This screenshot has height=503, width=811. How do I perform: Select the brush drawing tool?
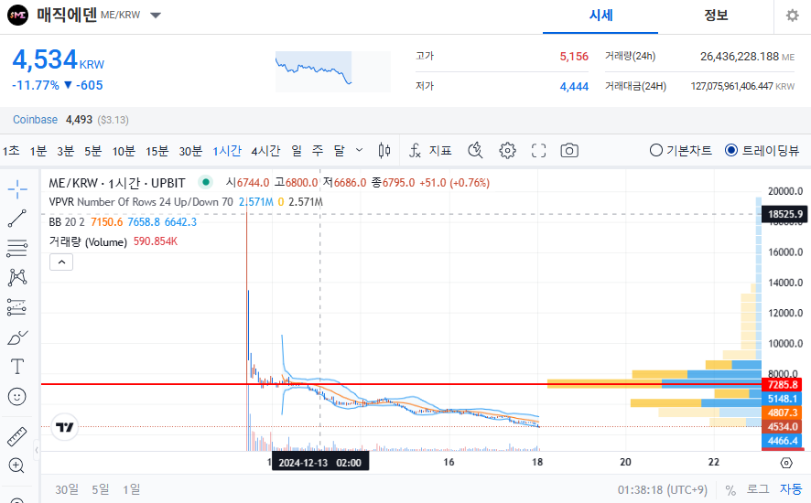pyautogui.click(x=17, y=337)
